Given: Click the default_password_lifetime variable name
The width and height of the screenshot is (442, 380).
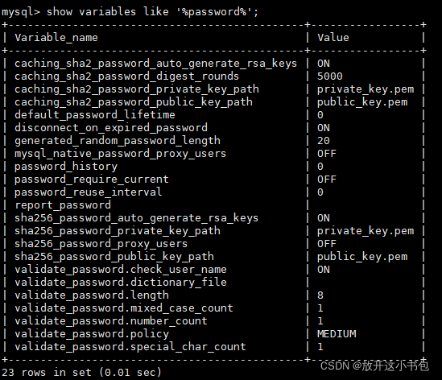Looking at the screenshot, I should [95, 115].
